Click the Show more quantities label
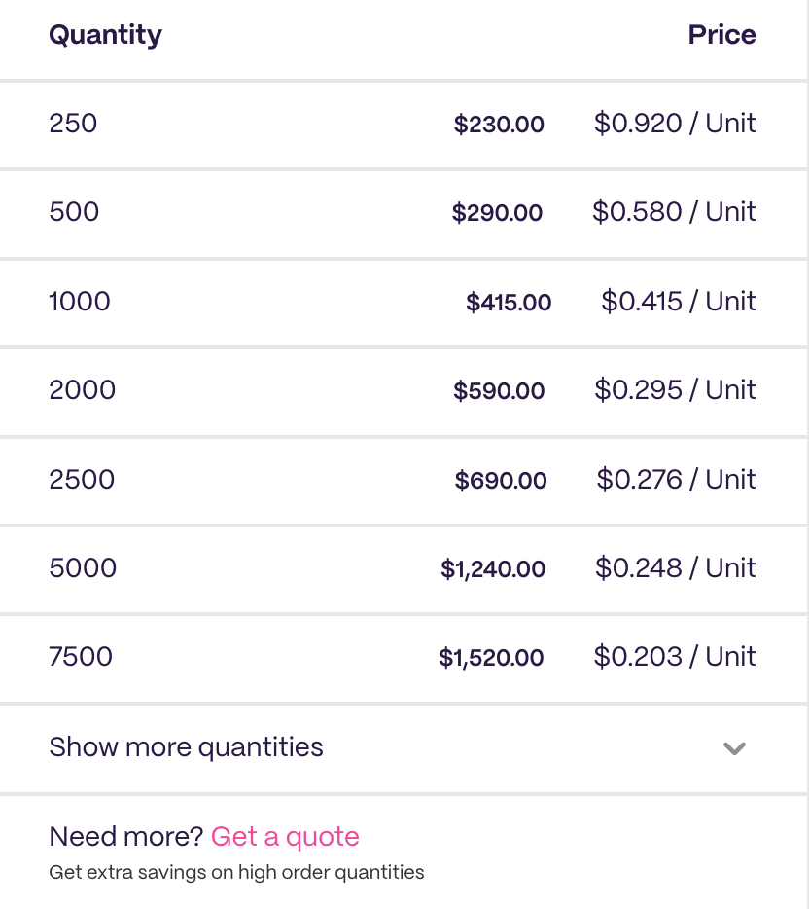The height and width of the screenshot is (909, 809). tap(186, 747)
